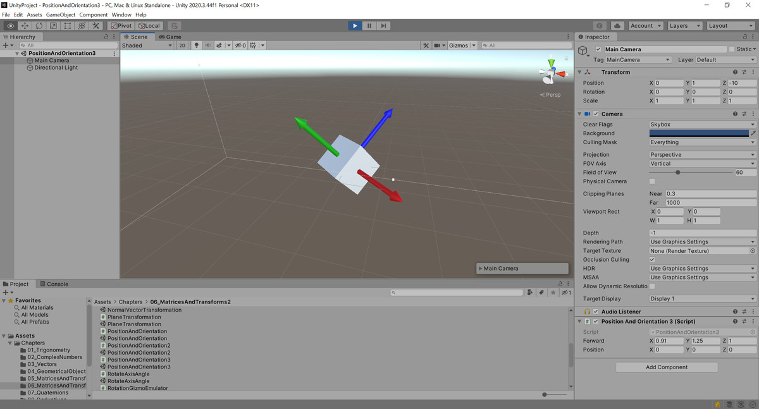Viewport: 759px width, 409px height.
Task: Toggle scene lighting bulb icon
Action: [196, 46]
